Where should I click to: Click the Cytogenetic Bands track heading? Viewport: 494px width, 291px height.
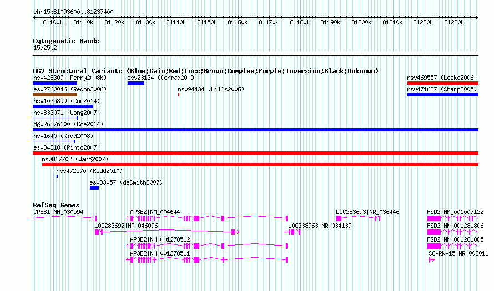click(66, 41)
